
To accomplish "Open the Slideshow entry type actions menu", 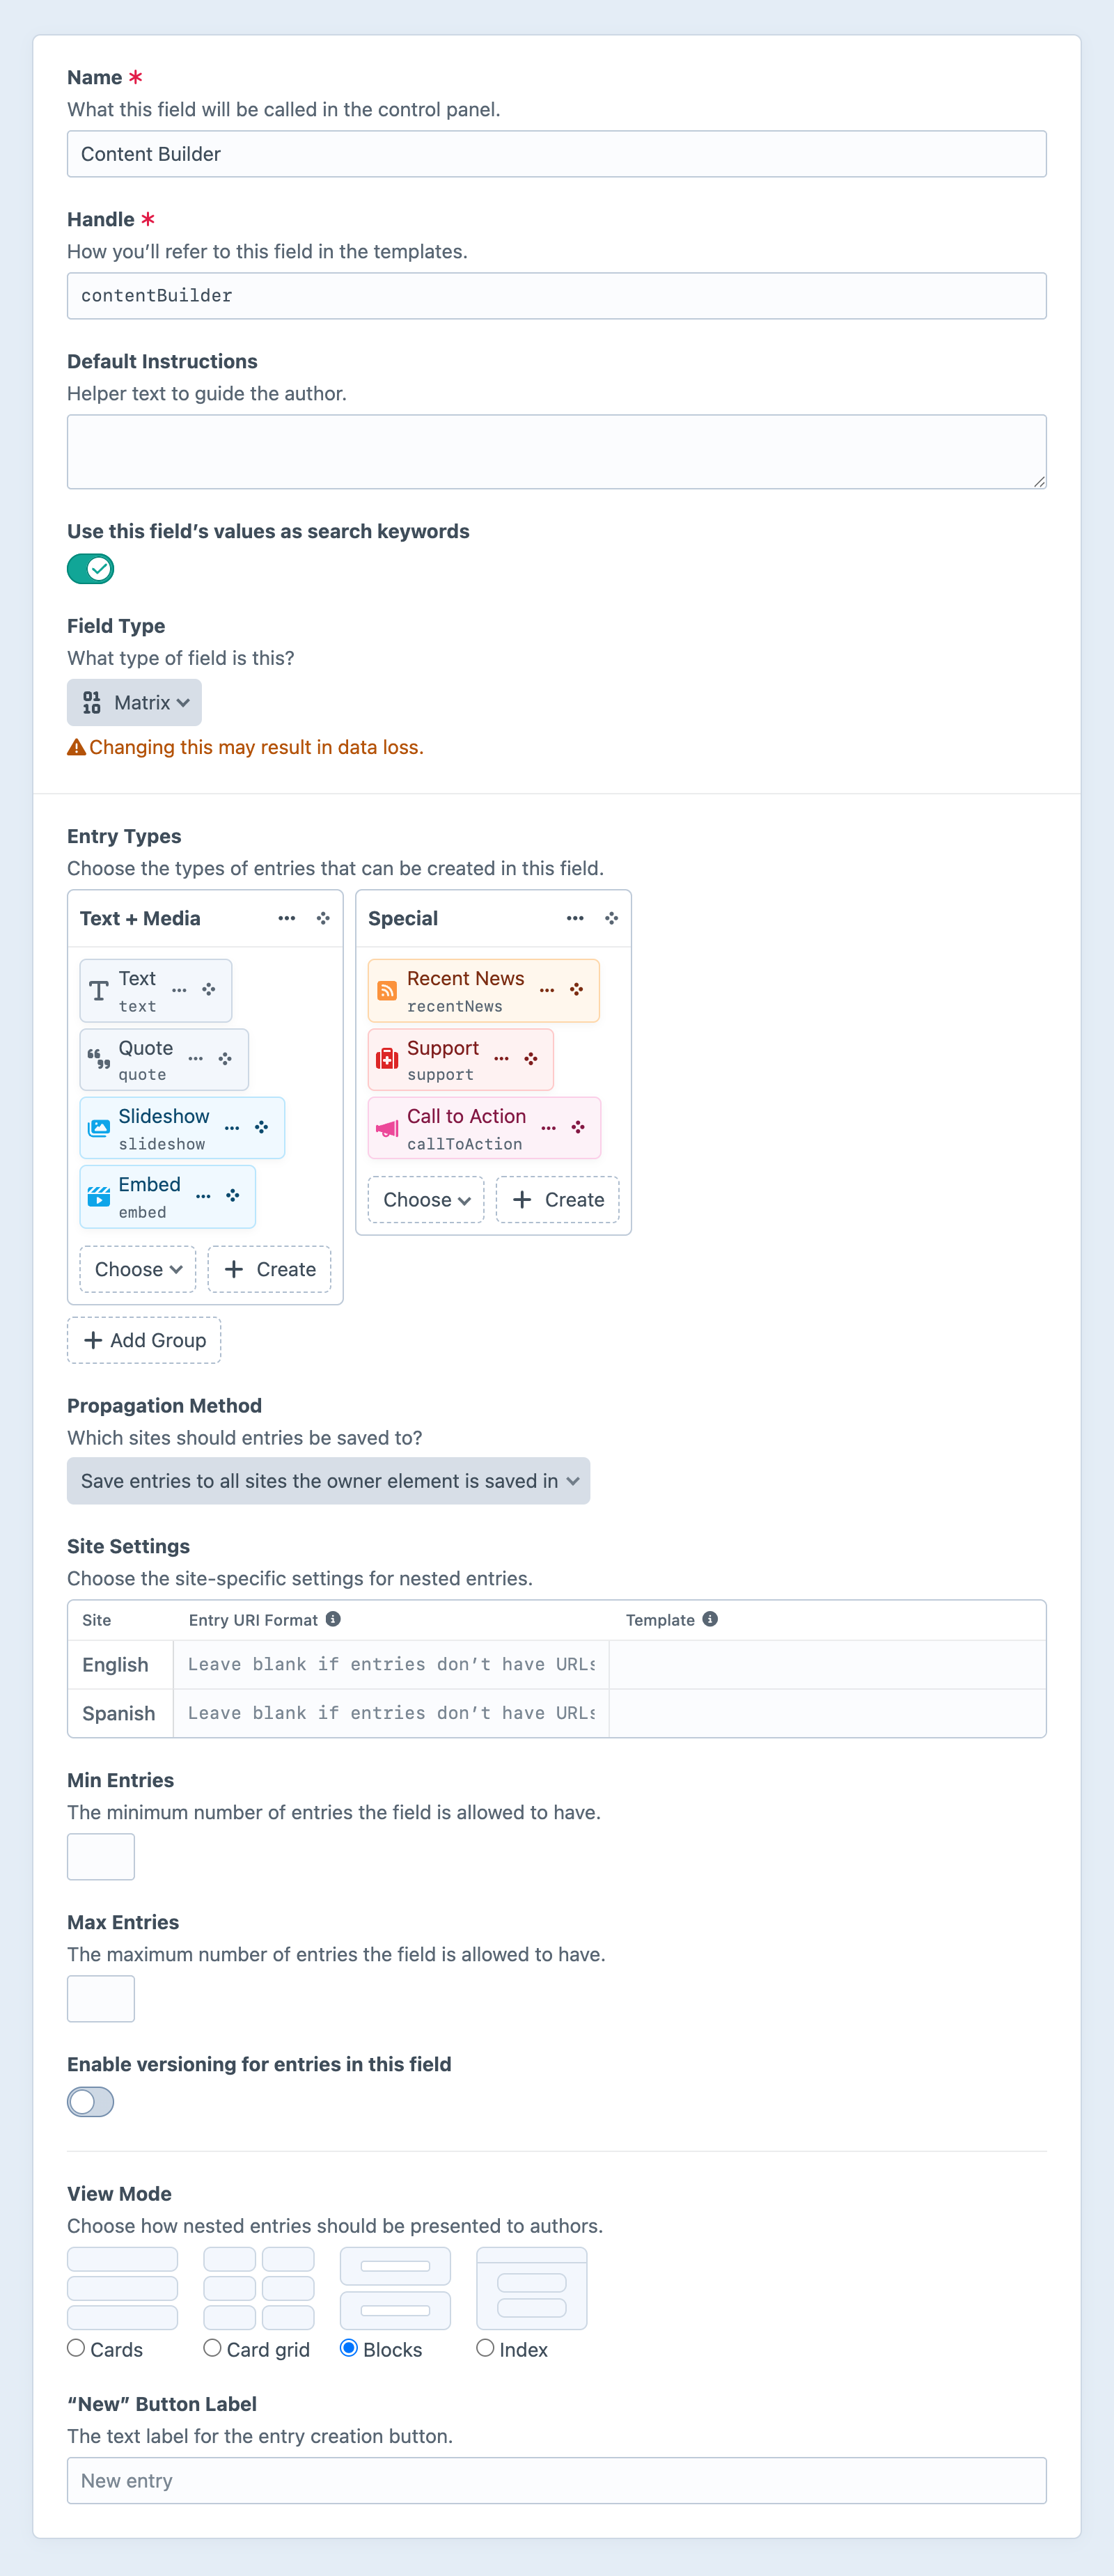I will click(232, 1127).
